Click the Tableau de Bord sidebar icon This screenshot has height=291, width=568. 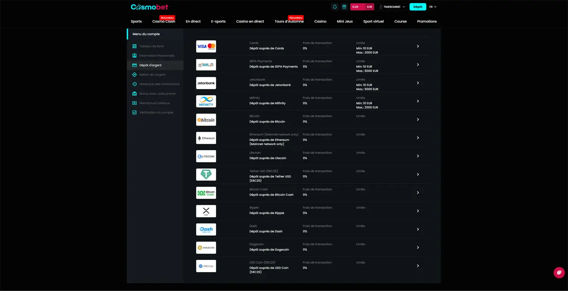tap(134, 46)
